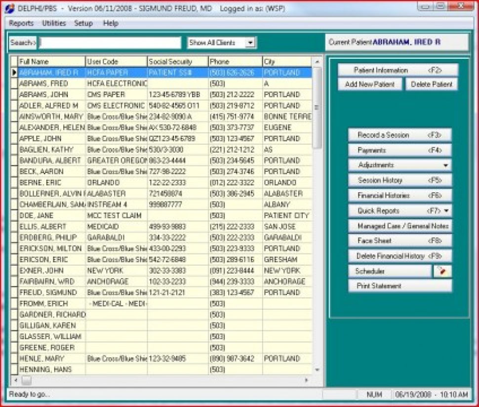Image resolution: width=479 pixels, height=407 pixels.
Task: Open the Setup menu
Action: coord(83,23)
